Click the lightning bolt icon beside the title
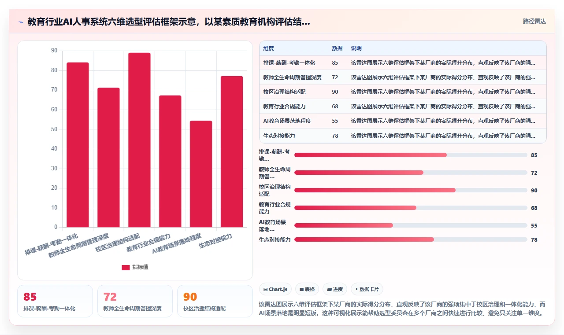Image resolution: width=564 pixels, height=335 pixels. (x=21, y=22)
